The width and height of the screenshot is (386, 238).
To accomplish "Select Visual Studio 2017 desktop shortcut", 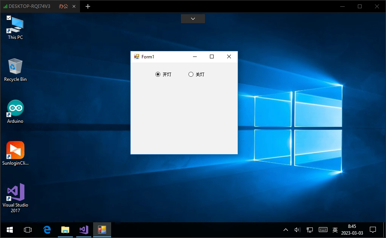I will (15, 198).
